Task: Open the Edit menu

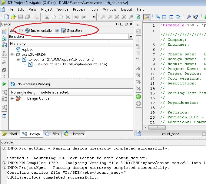Action: 21,9
